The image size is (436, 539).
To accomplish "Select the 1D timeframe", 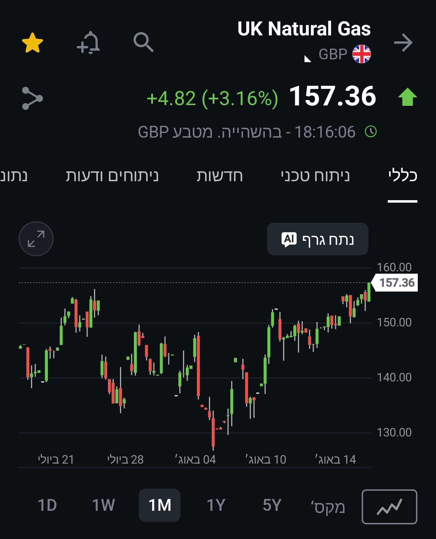I will click(47, 505).
